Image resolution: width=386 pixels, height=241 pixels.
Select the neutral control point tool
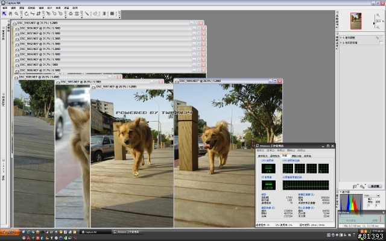(x=54, y=13)
